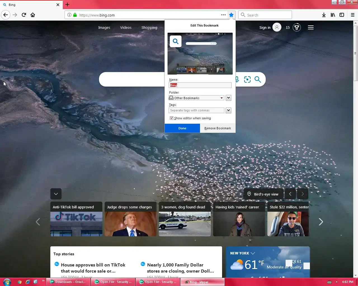This screenshot has height=286, width=358.
Task: Show previous Bing background image
Action: [290, 194]
